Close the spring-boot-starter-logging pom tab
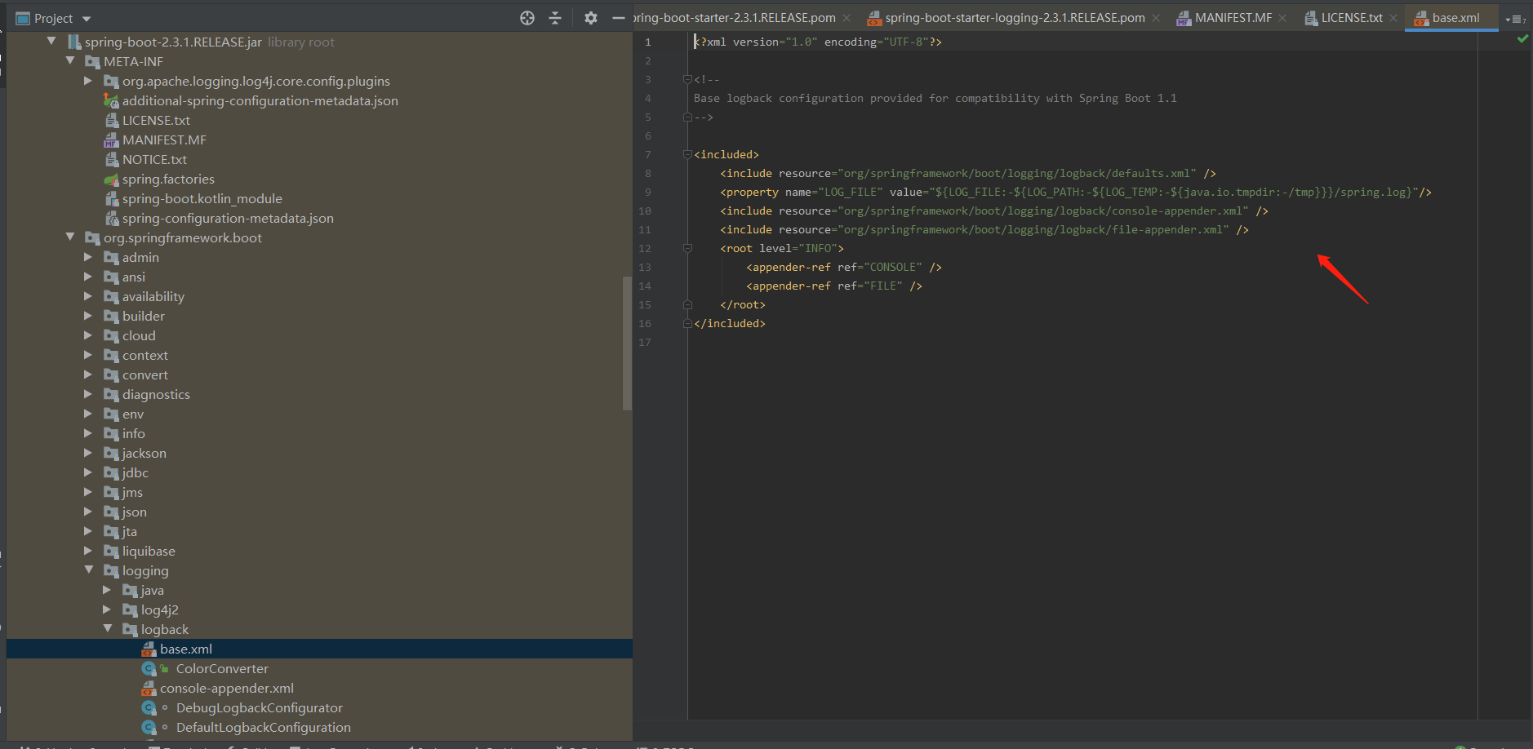This screenshot has width=1533, height=749. [x=1156, y=18]
